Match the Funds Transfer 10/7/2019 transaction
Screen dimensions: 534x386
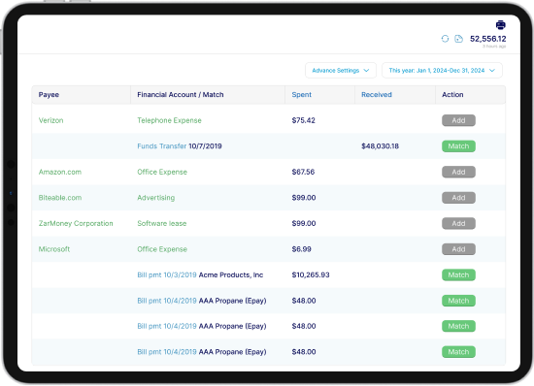pos(458,146)
